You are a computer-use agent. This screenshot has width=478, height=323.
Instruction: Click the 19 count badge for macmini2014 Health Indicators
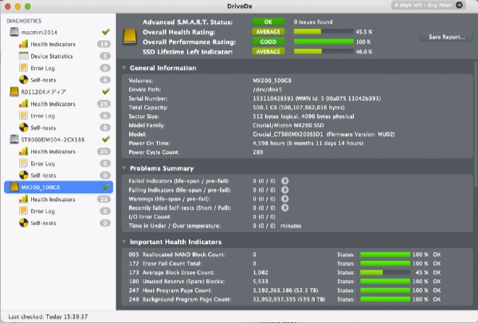(104, 44)
